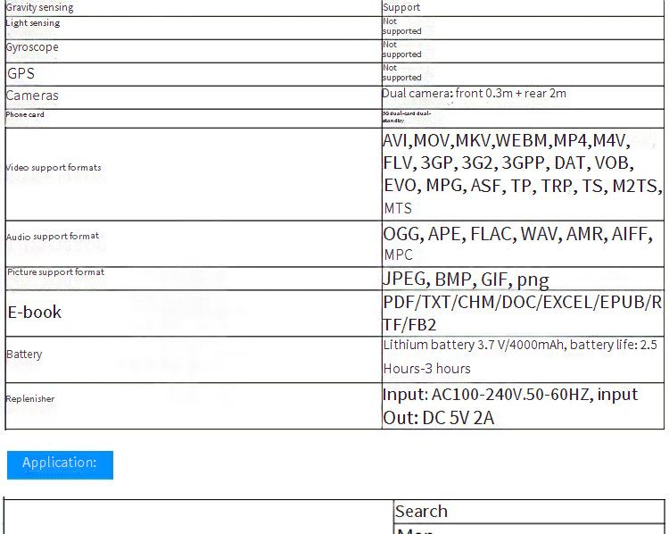Click the GPS row label
This screenshot has height=534, width=669.
[x=21, y=73]
